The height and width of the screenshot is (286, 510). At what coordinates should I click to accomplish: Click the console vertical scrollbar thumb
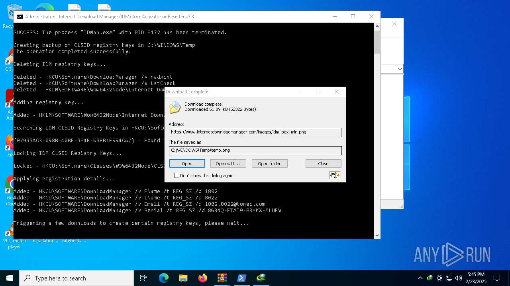coord(377,42)
